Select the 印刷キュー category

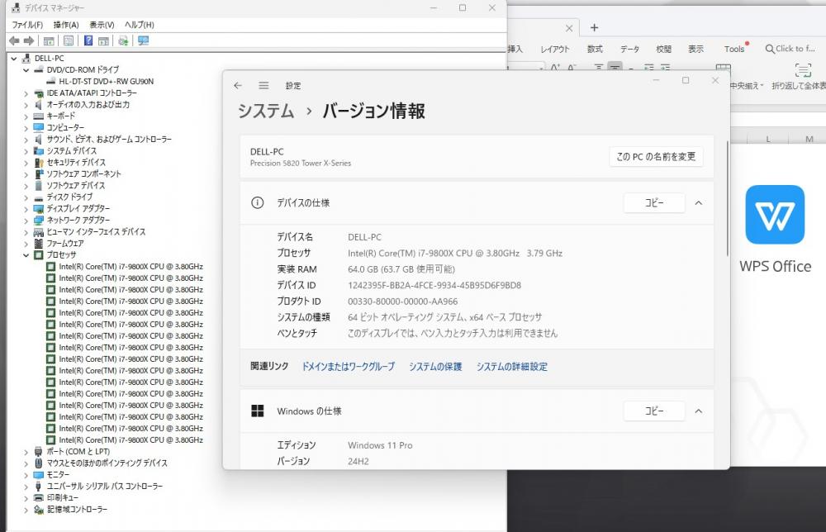[x=62, y=498]
